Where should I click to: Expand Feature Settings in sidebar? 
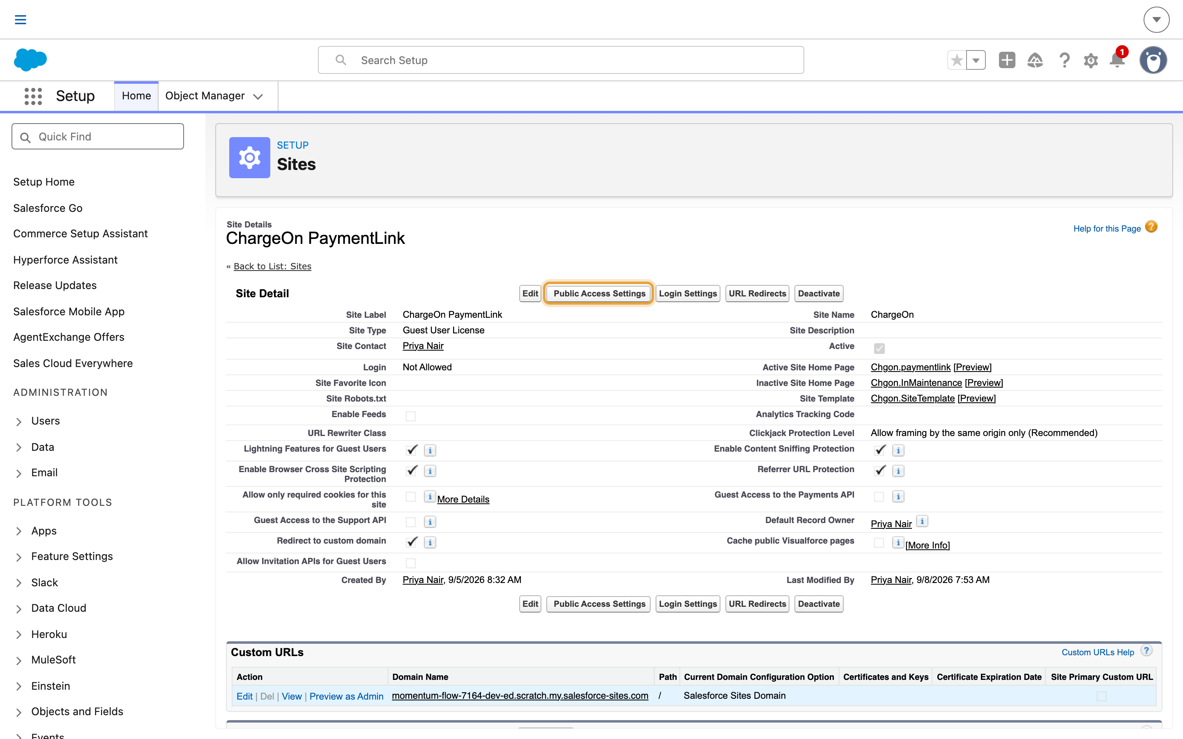point(18,557)
